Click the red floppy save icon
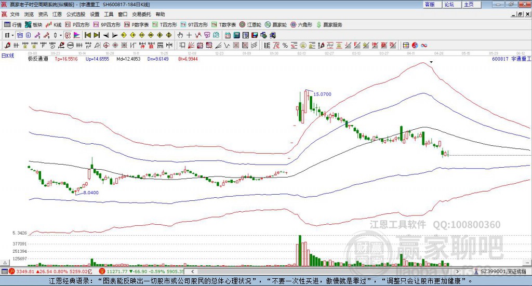The height and width of the screenshot is (286, 532). tap(255, 35)
